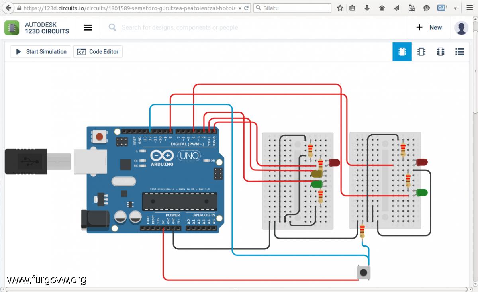This screenshot has width=478, height=292.
Task: Switch to PCB view icon
Action: (440, 52)
